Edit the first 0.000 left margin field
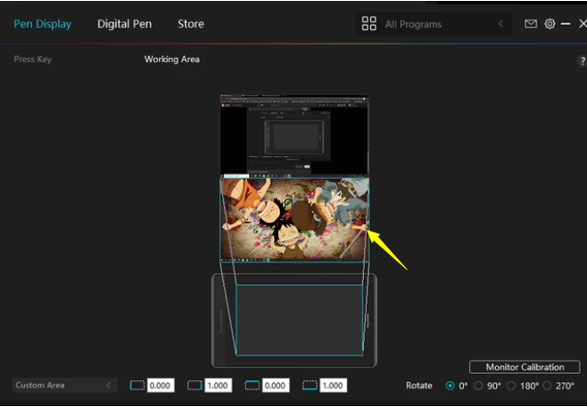 tap(161, 386)
